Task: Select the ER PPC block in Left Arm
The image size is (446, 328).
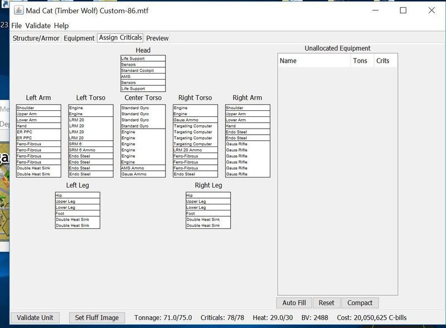Action: click(38, 135)
